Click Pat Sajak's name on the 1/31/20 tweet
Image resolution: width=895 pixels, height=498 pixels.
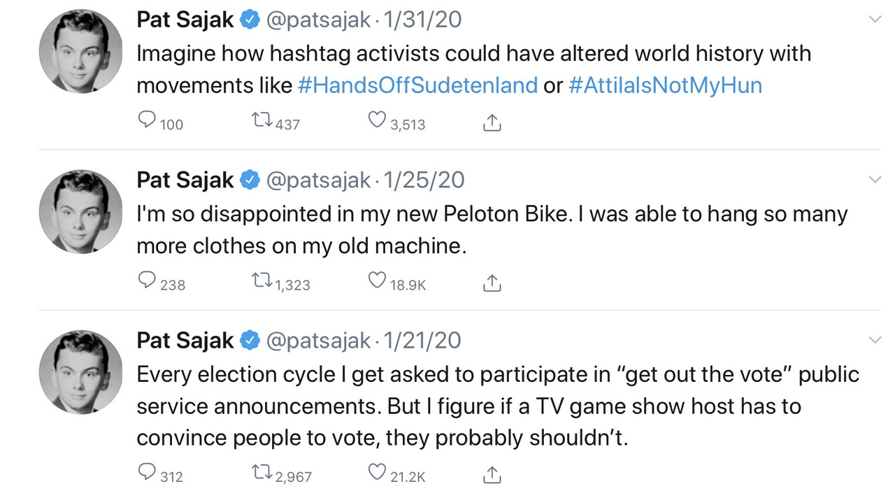point(185,20)
